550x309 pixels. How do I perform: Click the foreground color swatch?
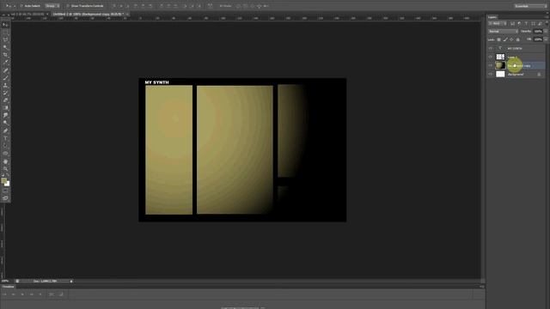[3, 181]
